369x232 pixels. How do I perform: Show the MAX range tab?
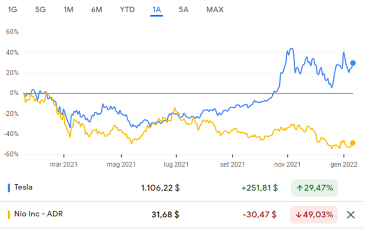pos(215,10)
